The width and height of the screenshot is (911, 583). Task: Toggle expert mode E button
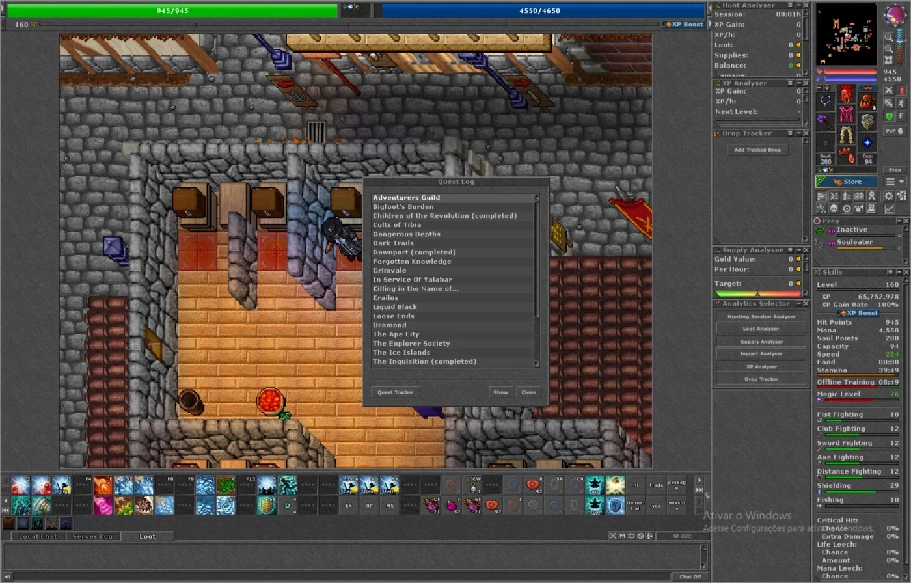click(x=901, y=116)
